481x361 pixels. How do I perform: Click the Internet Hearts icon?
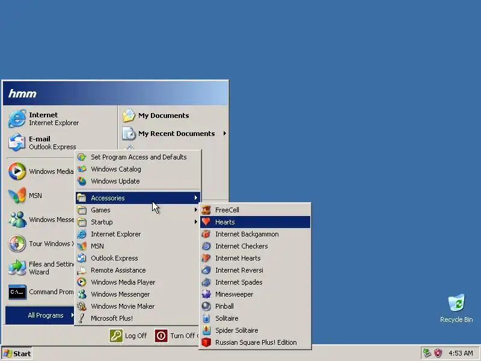click(206, 258)
